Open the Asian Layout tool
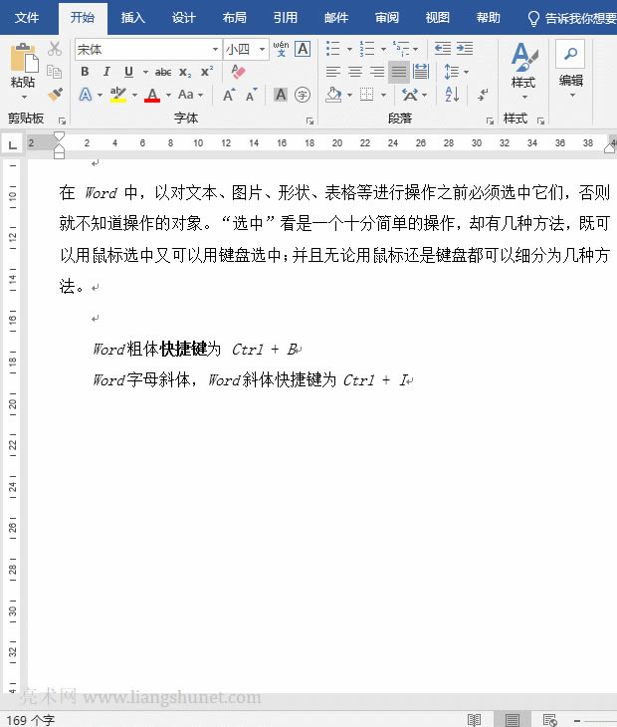Viewport: 617px width, 727px height. point(410,95)
